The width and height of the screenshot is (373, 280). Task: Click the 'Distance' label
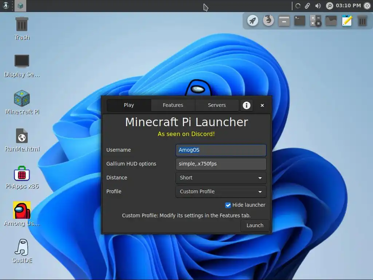(x=117, y=178)
